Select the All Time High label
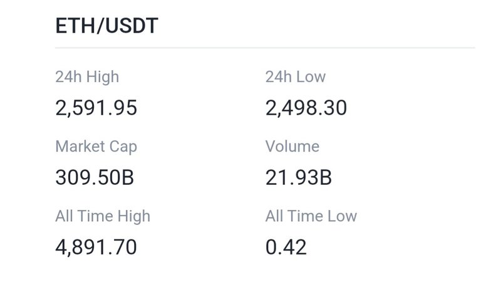This screenshot has width=481, height=282. [103, 216]
